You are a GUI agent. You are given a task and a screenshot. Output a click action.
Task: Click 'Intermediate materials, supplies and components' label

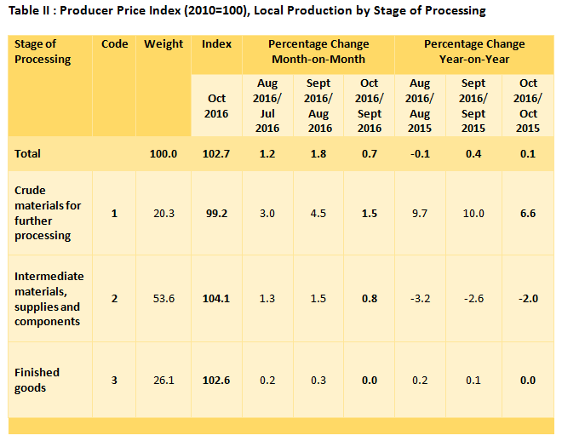click(x=49, y=299)
